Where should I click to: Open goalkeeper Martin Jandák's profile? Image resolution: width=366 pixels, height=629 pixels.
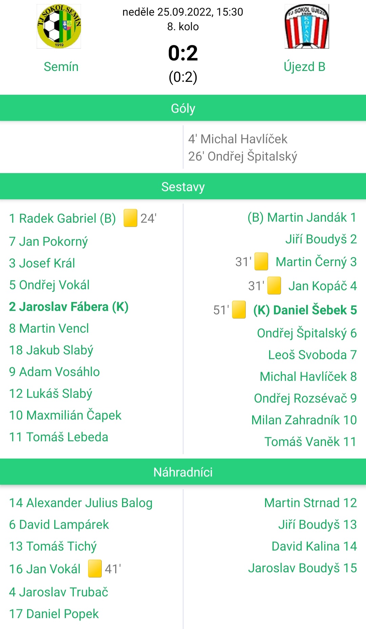(x=302, y=218)
